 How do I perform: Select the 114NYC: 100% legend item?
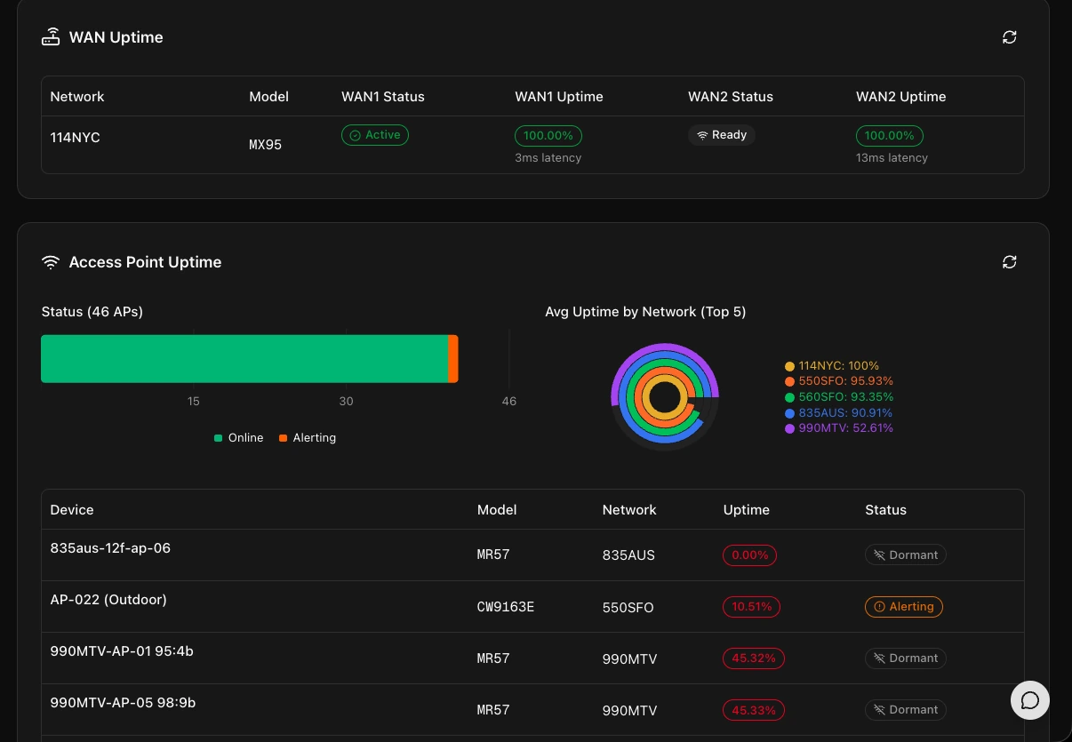coord(832,366)
